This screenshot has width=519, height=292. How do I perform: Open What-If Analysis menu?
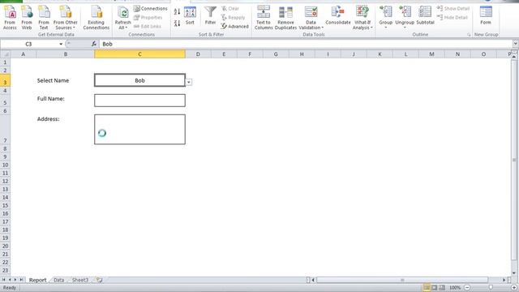point(362,18)
